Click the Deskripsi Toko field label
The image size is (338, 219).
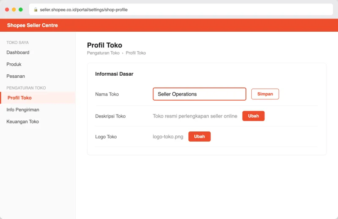point(110,116)
